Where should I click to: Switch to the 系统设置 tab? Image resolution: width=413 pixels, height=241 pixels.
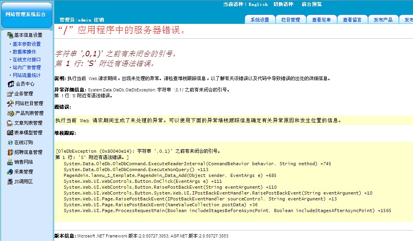pos(260,20)
